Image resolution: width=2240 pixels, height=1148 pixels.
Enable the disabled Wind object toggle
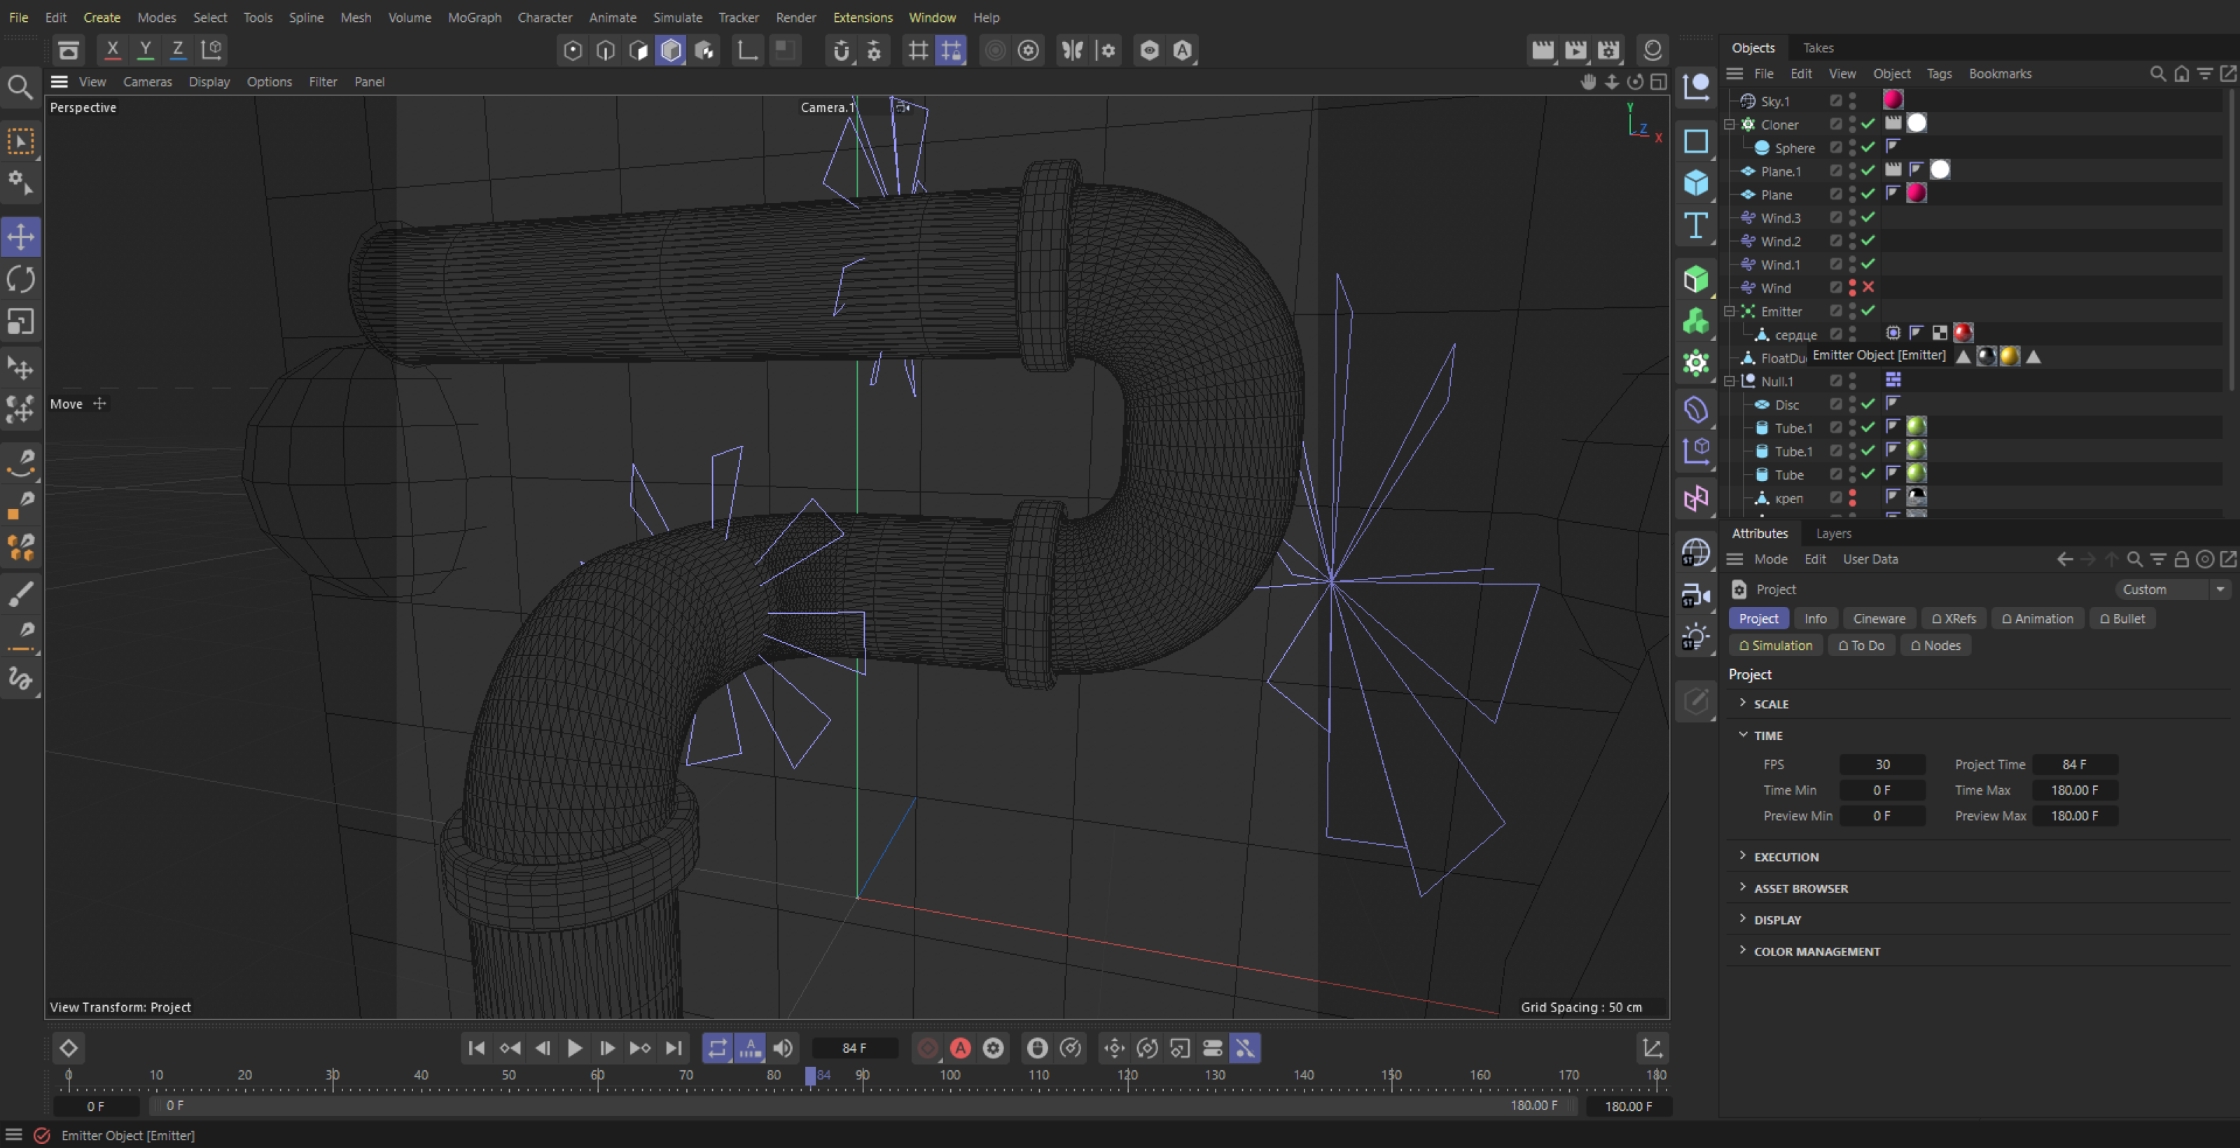click(x=1867, y=288)
